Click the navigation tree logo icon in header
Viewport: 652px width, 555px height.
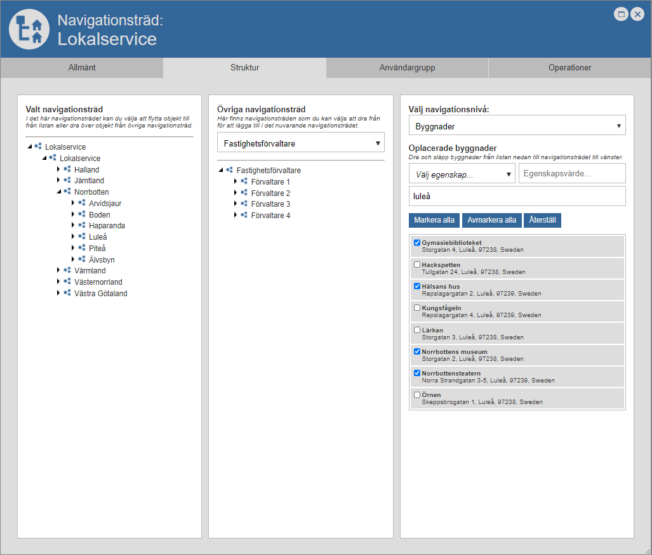point(29,29)
